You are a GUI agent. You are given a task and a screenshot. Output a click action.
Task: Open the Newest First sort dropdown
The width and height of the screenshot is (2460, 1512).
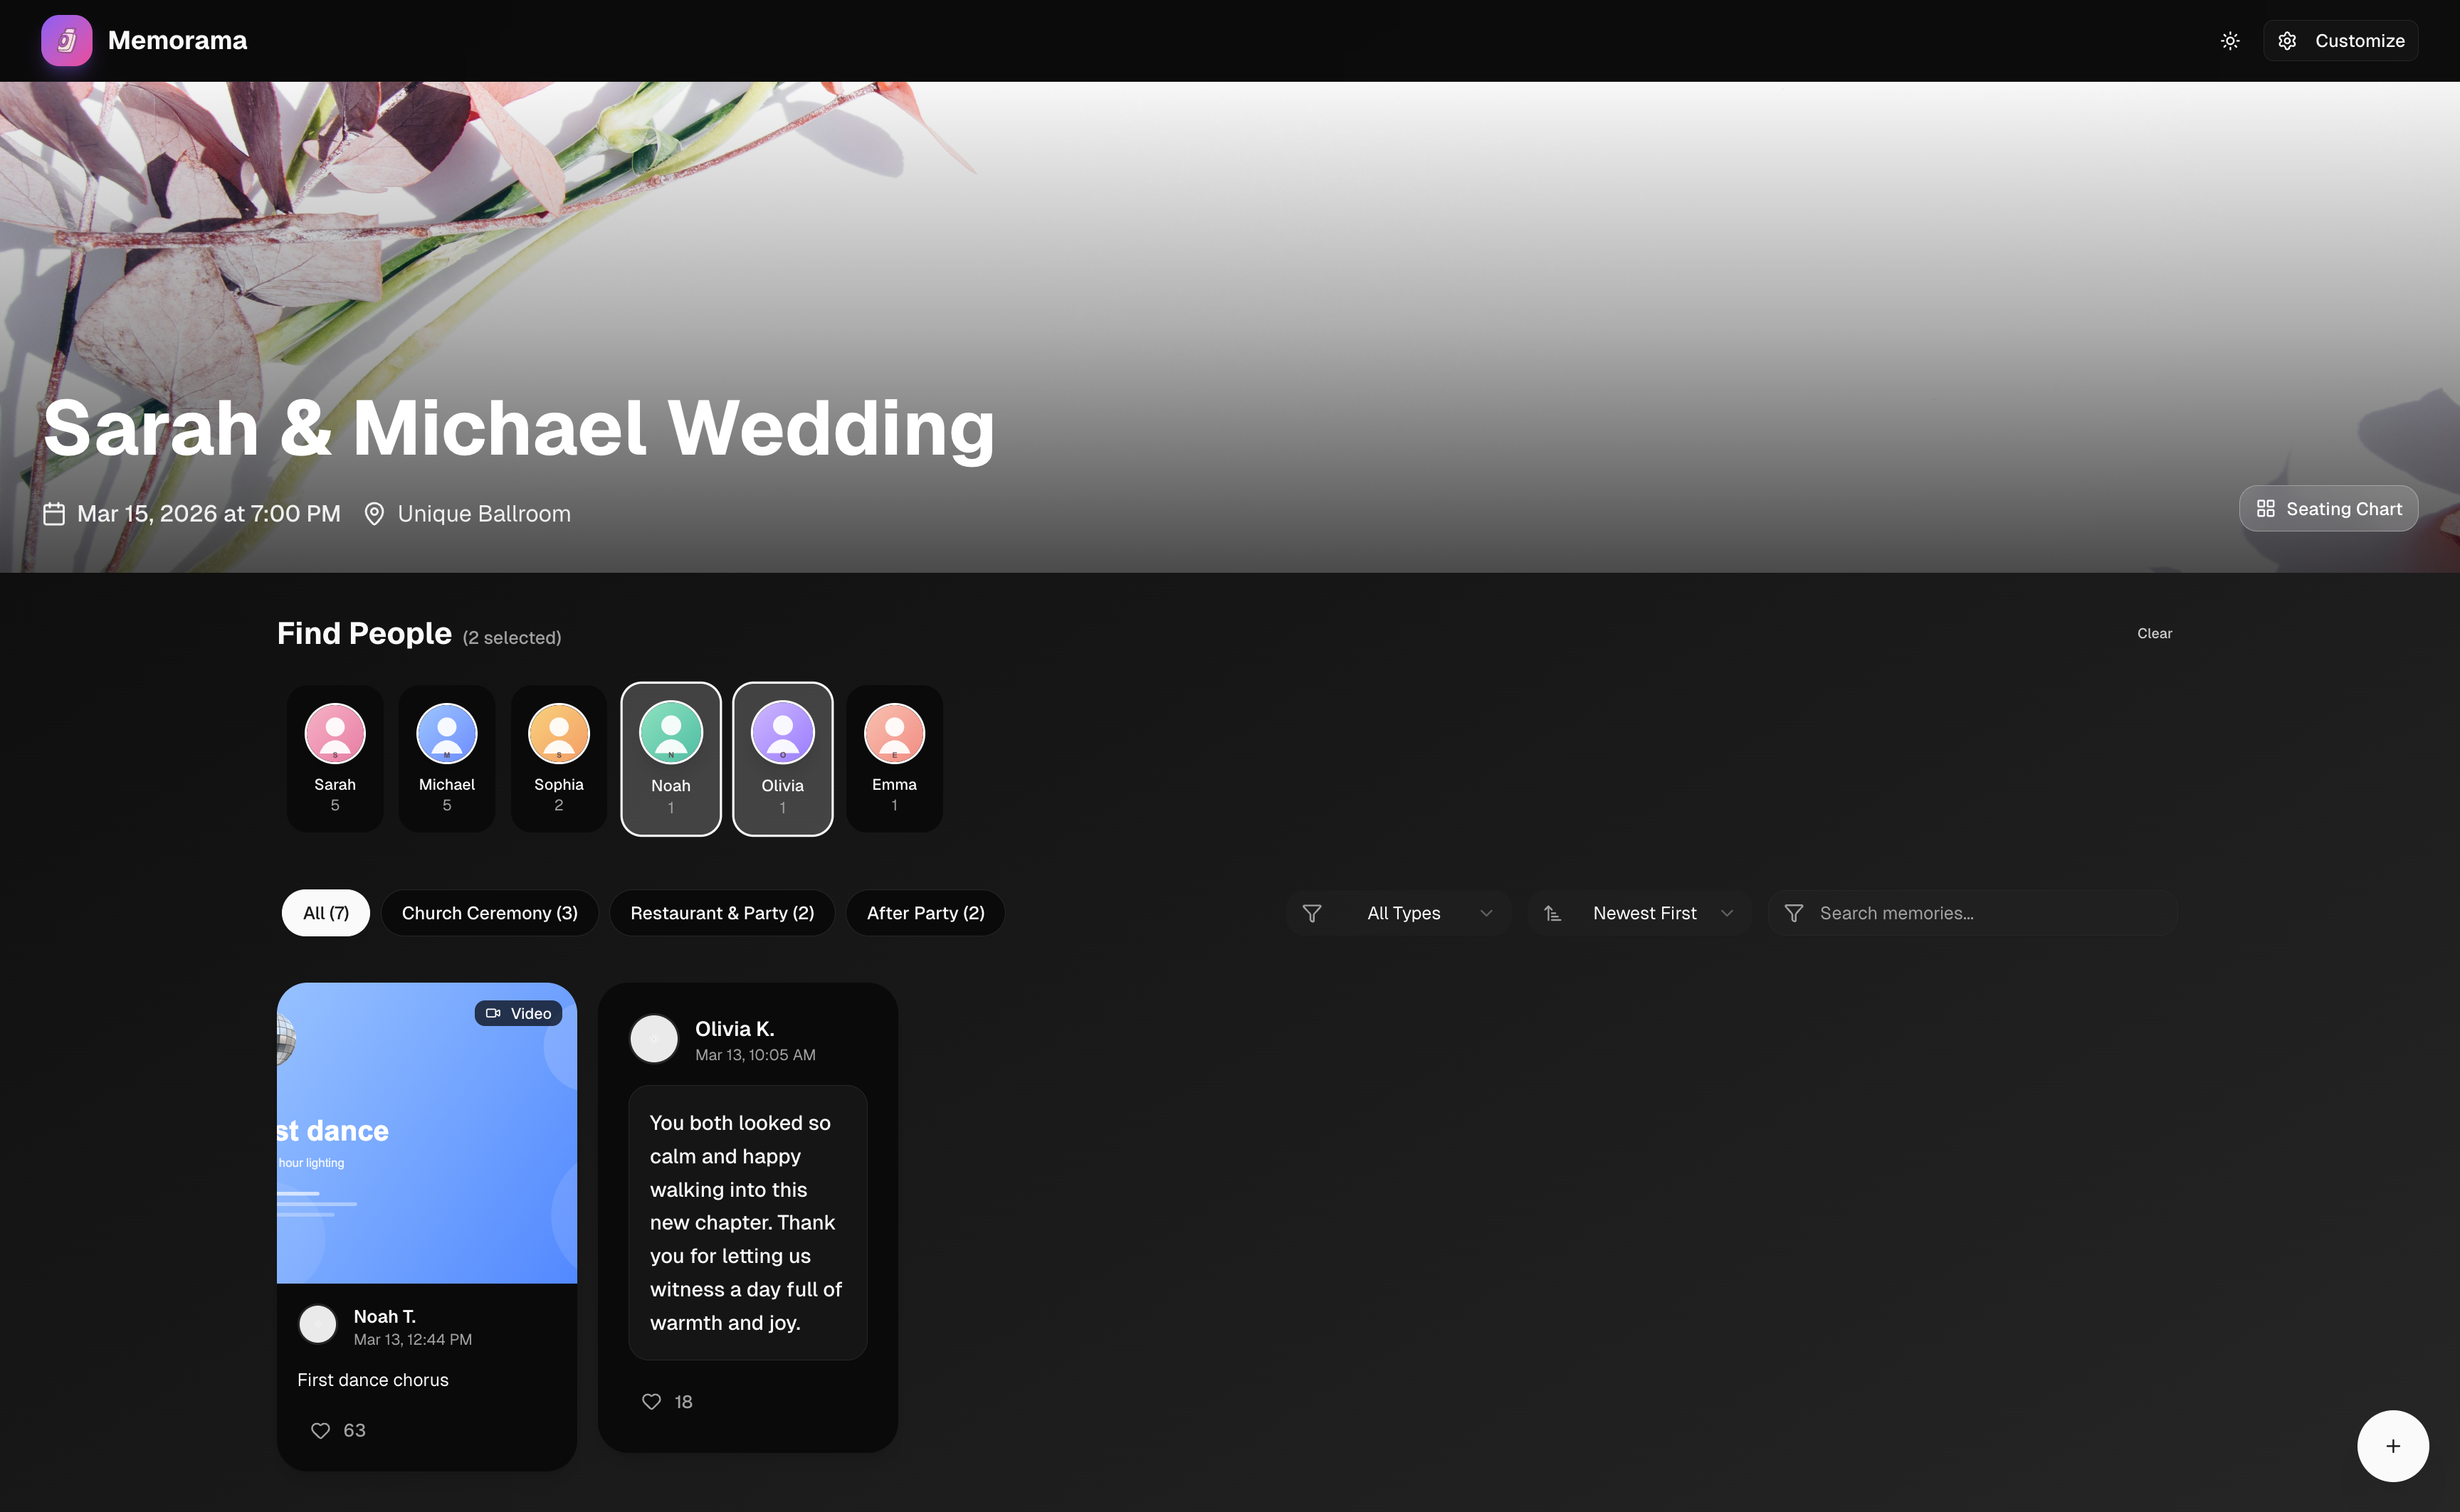coord(1639,913)
